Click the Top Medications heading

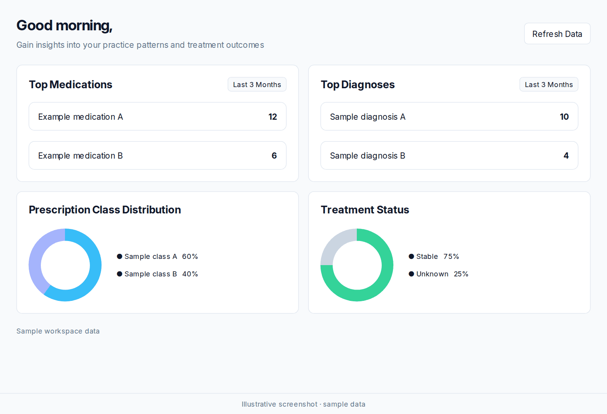[70, 85]
